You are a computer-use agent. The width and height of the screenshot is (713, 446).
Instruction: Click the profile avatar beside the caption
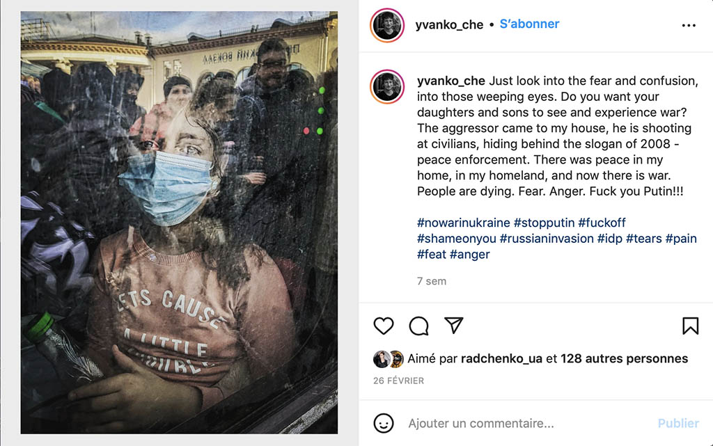387,87
